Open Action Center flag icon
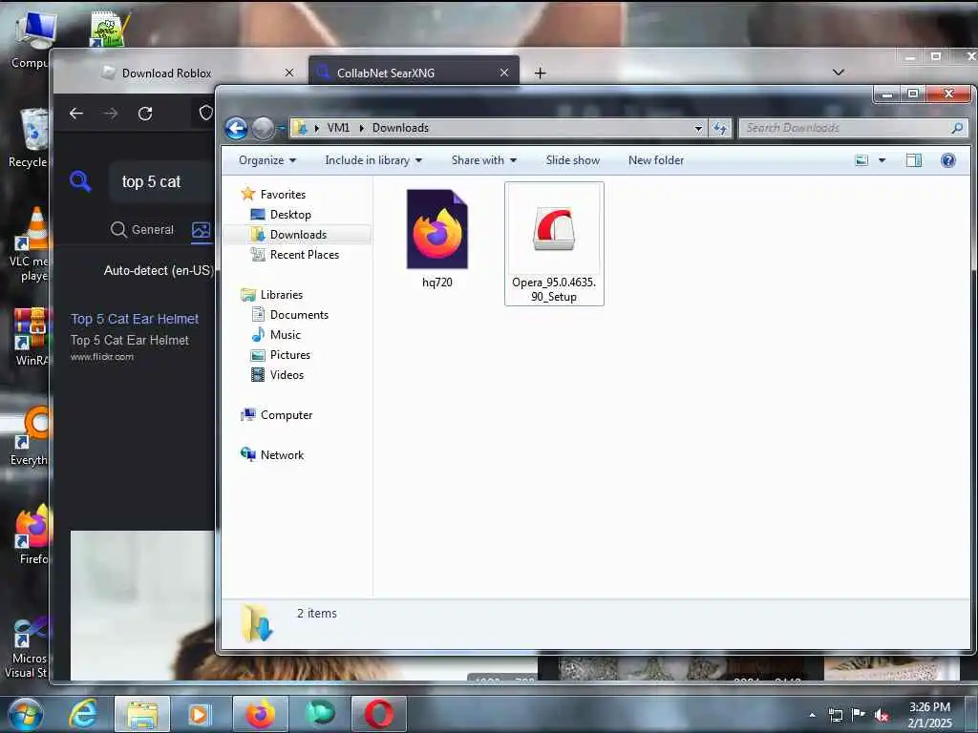The width and height of the screenshot is (978, 733). [x=859, y=715]
